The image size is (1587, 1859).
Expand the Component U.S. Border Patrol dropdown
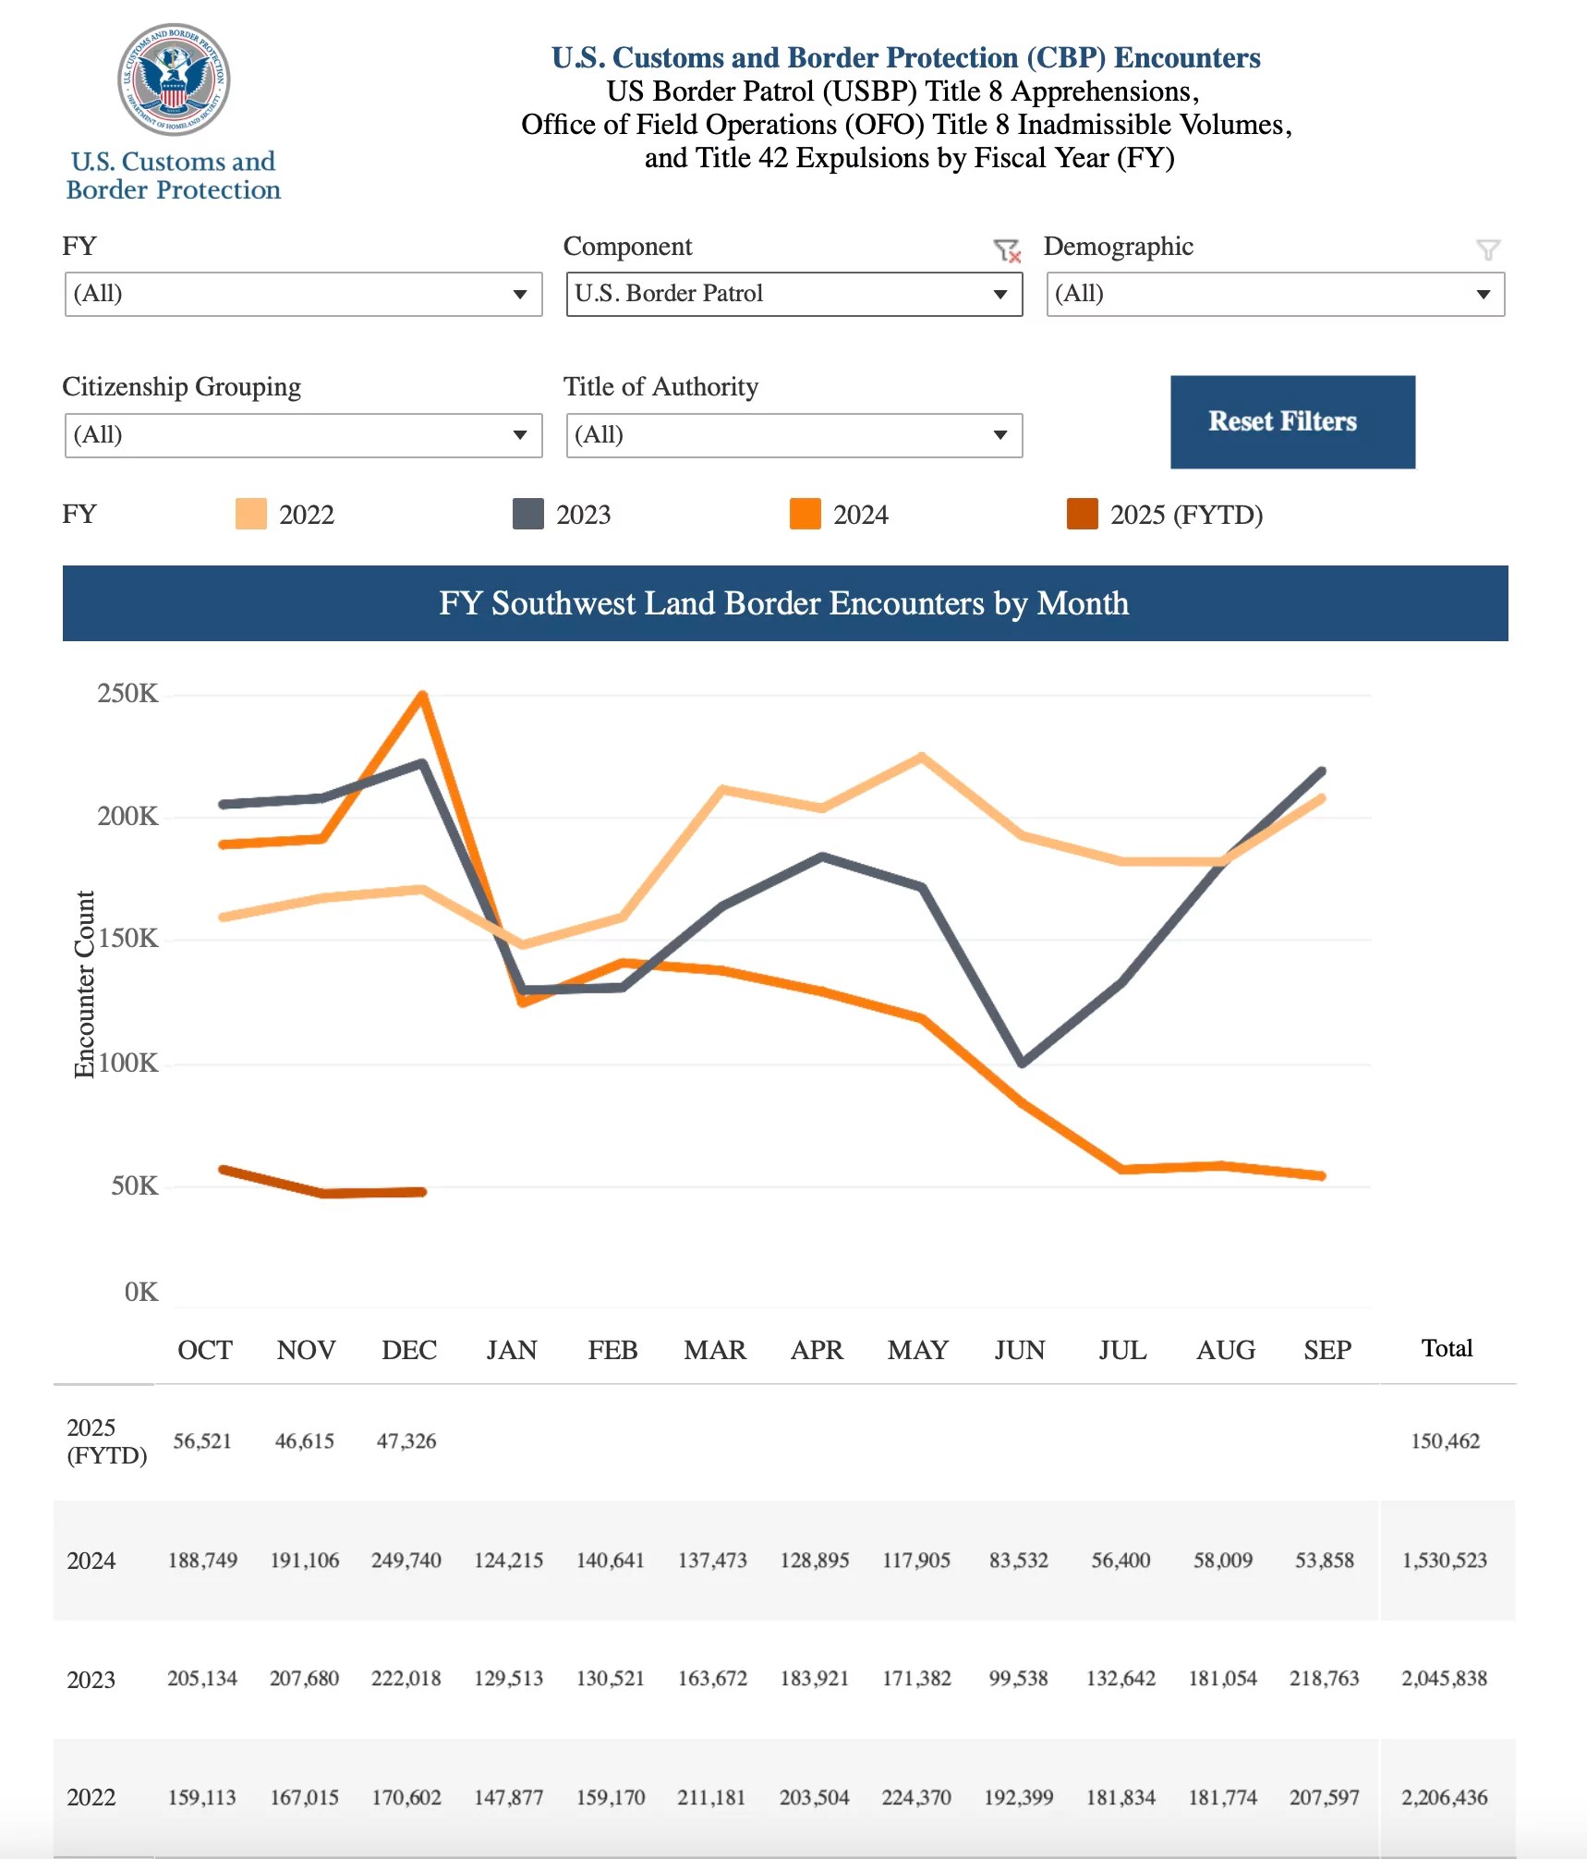coord(794,294)
